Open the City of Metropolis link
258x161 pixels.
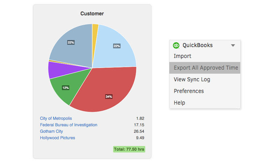pyautogui.click(x=56, y=118)
